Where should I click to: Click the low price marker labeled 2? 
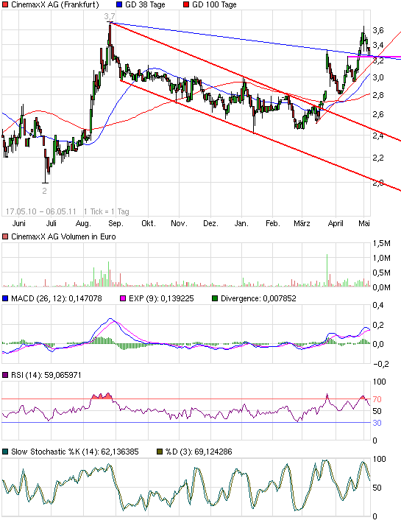coord(45,191)
